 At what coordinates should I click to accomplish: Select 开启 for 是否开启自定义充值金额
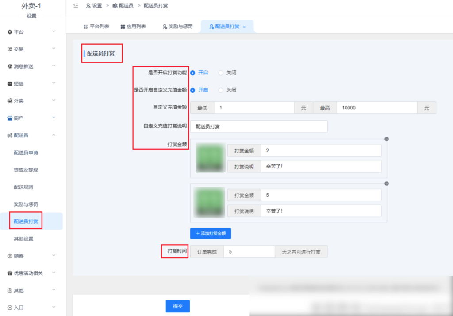click(x=193, y=90)
